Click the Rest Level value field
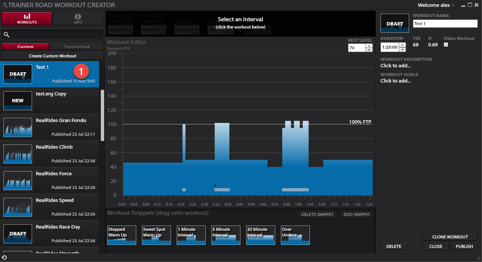Image resolution: width=482 pixels, height=262 pixels. pos(357,48)
